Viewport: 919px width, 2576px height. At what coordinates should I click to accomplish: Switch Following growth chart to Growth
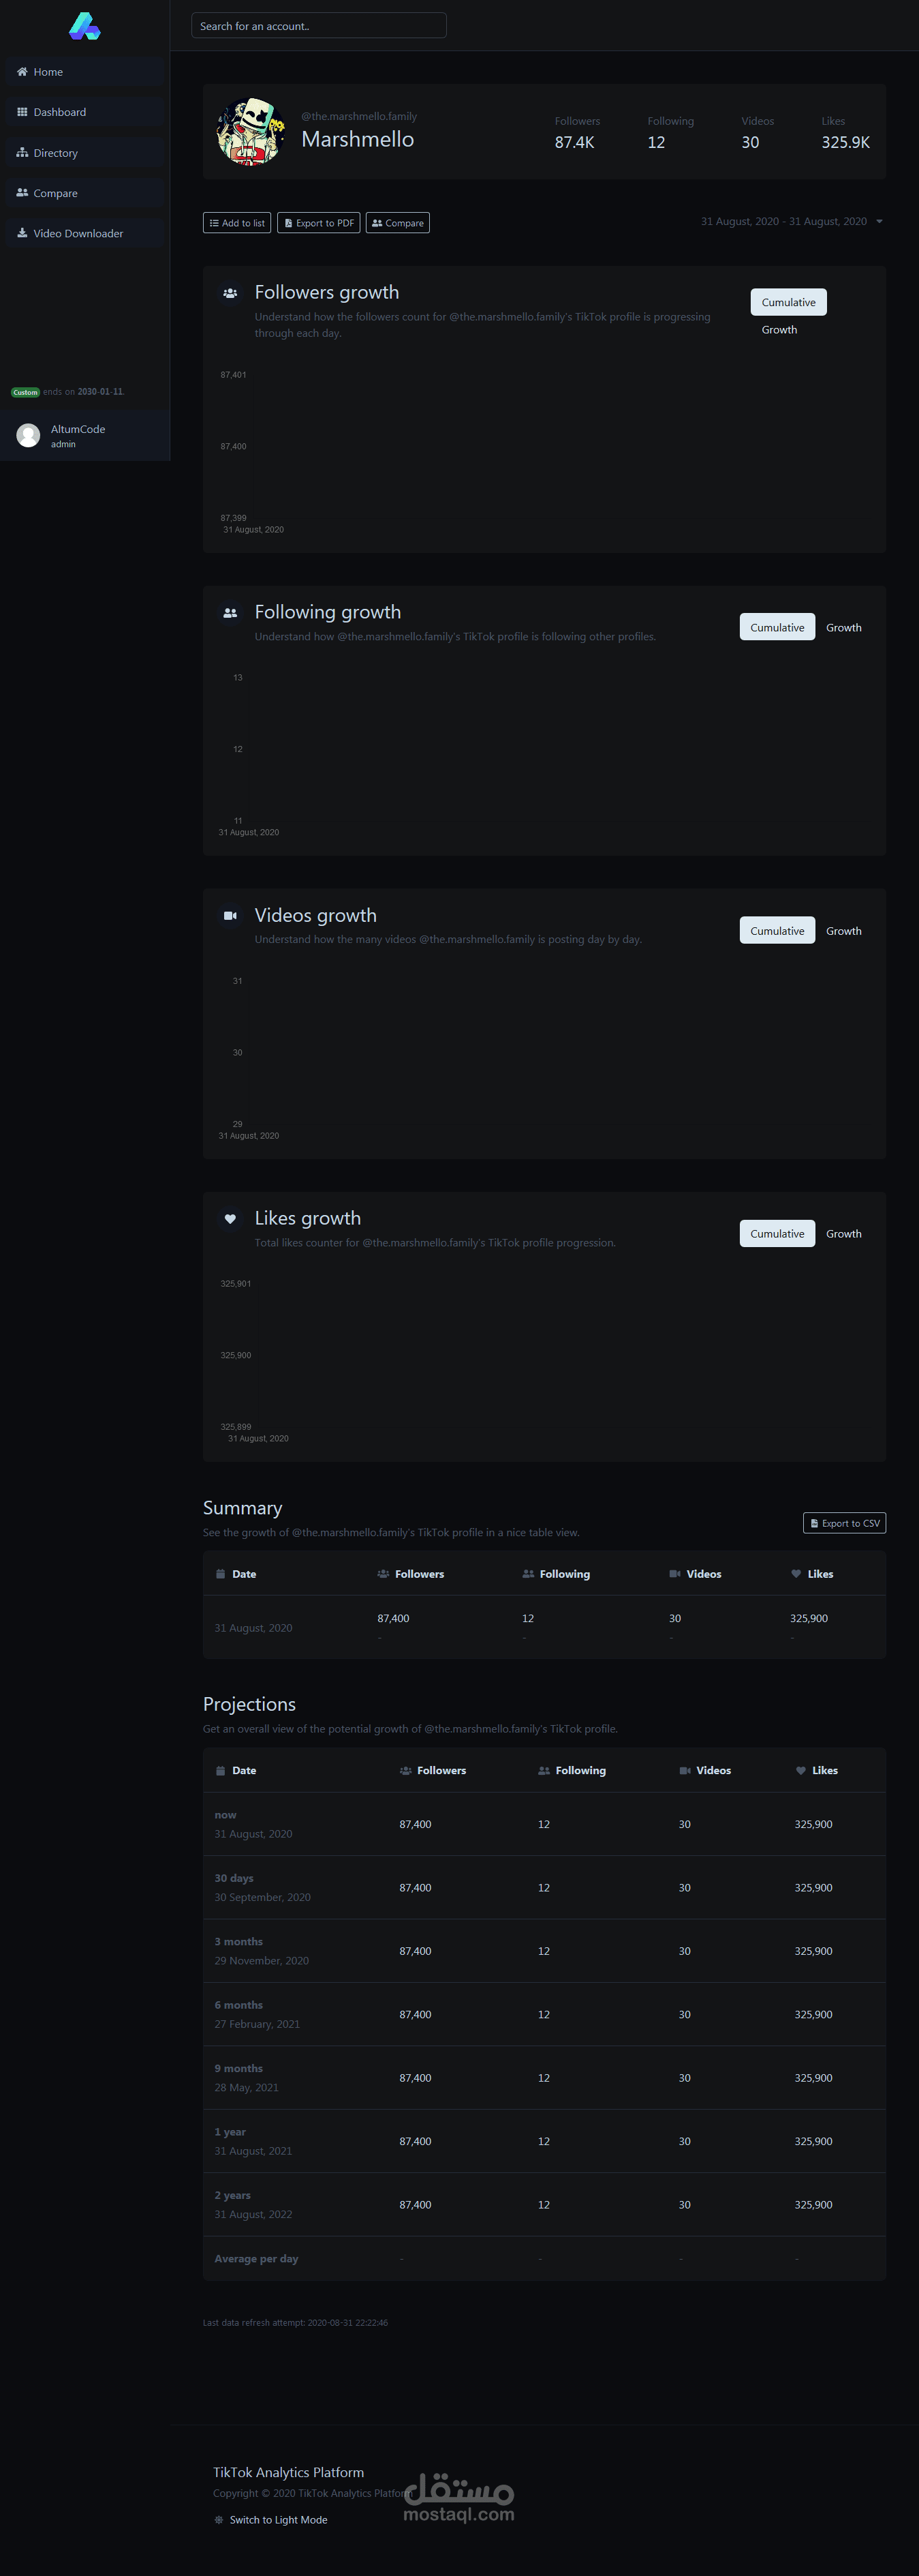(x=843, y=628)
